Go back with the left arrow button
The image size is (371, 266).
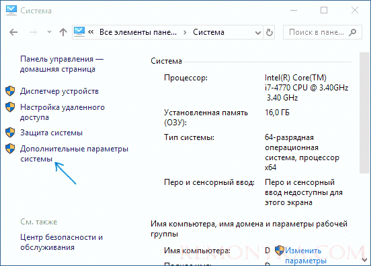(x=13, y=32)
